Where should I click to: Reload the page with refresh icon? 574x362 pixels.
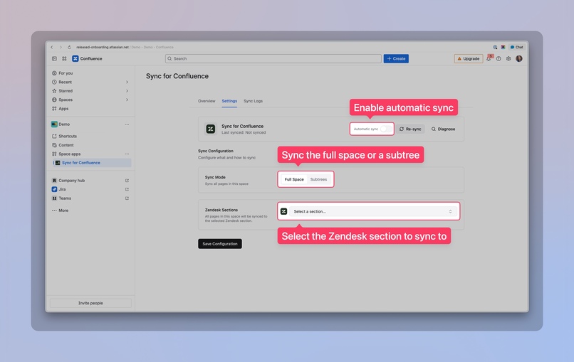[69, 47]
